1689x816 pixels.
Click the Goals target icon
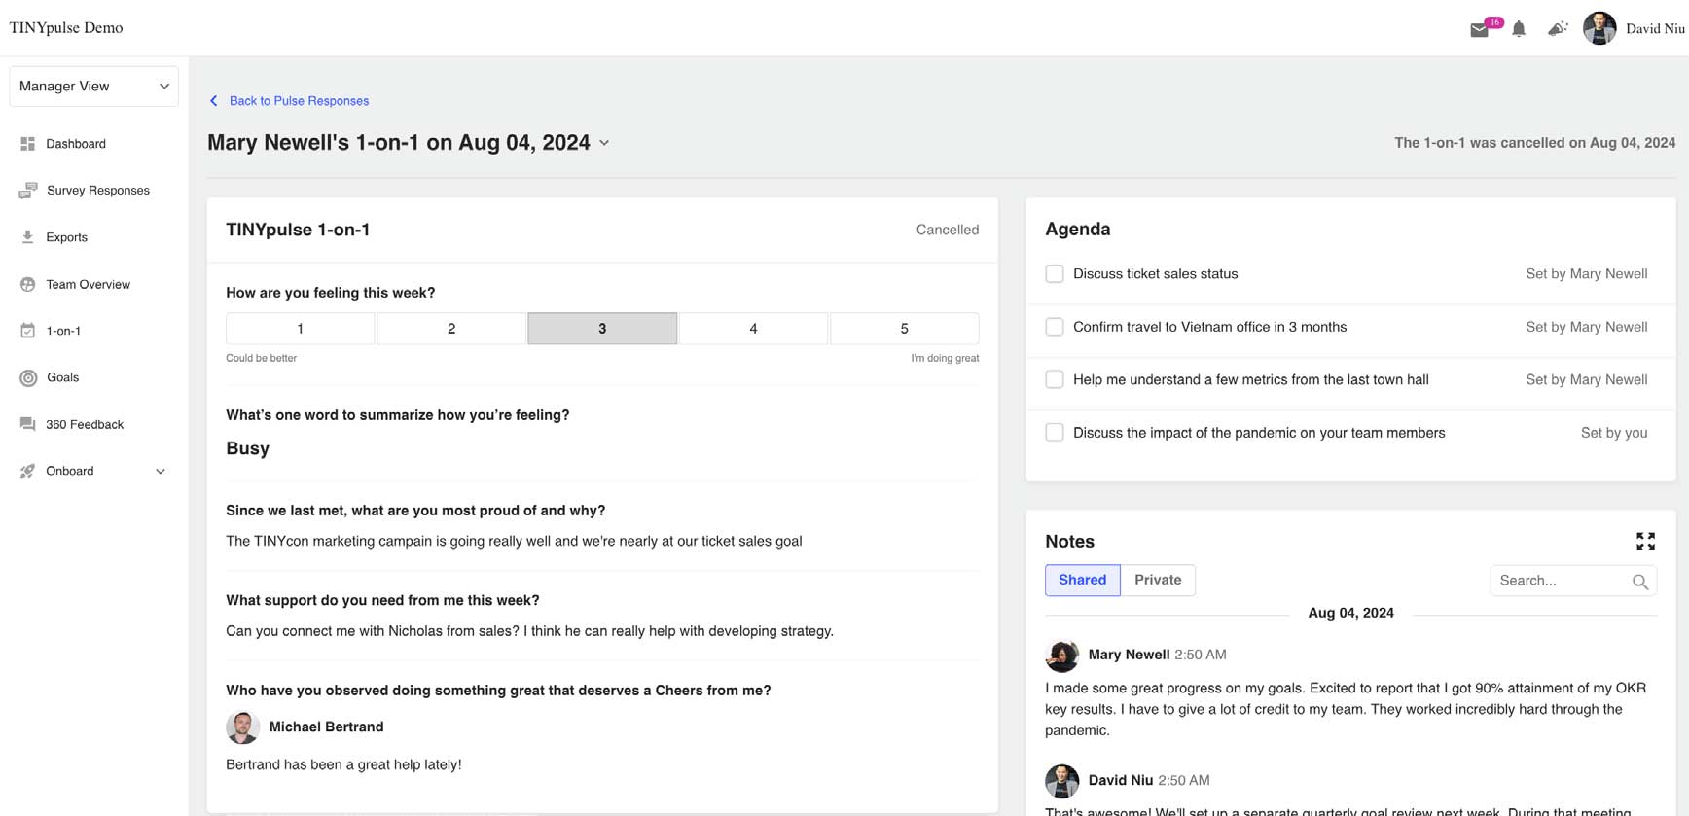(x=28, y=377)
